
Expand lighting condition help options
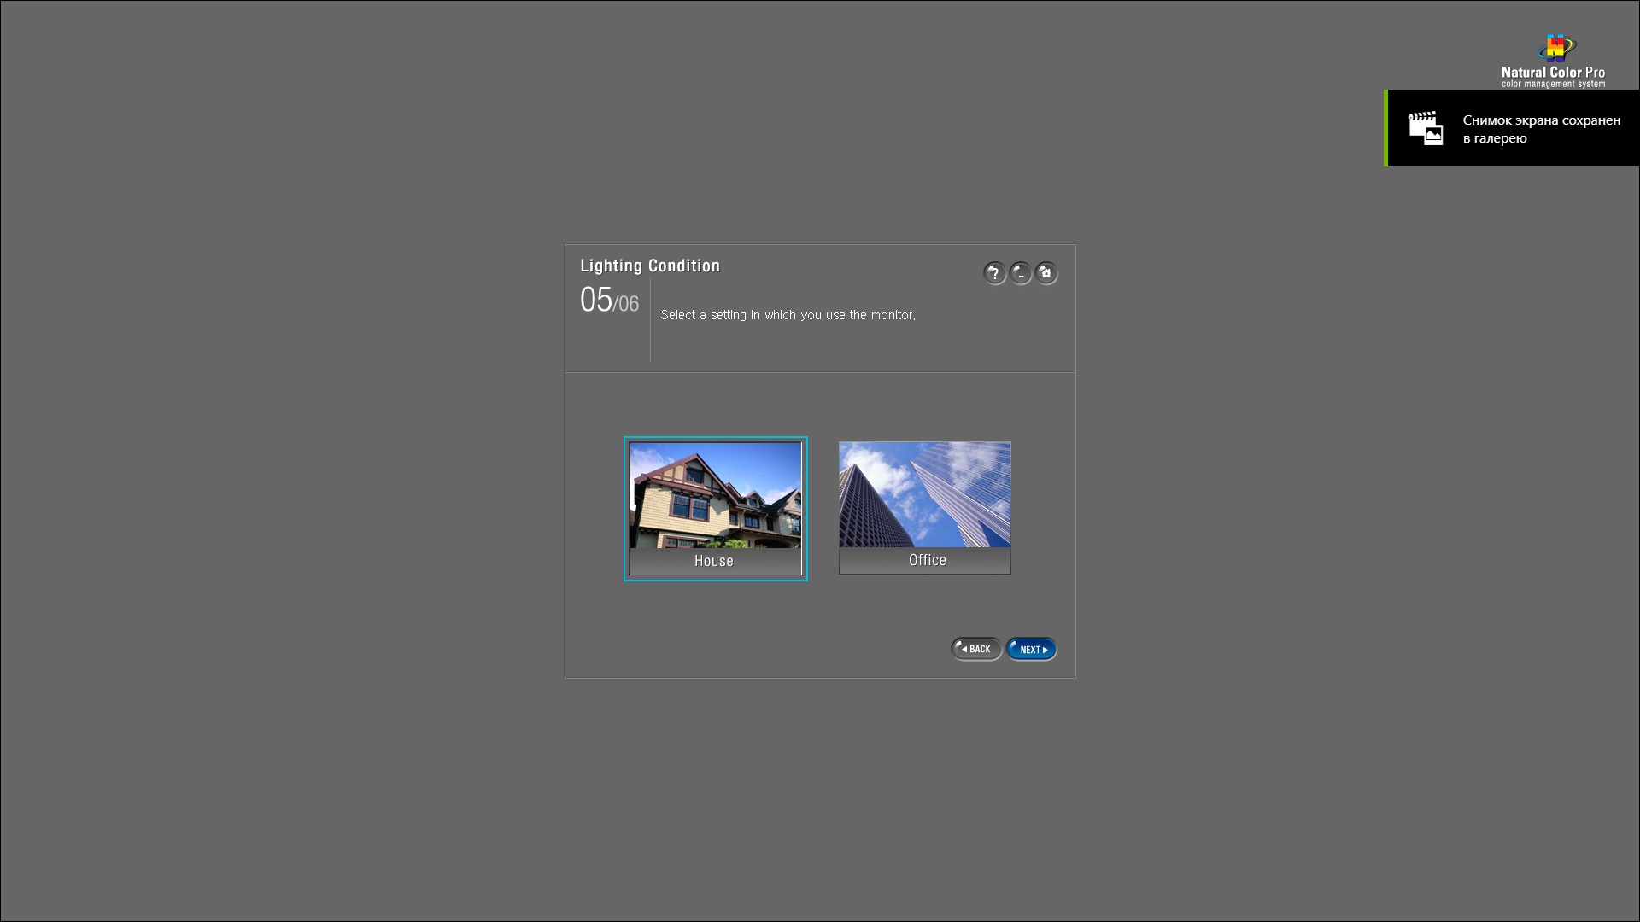tap(993, 272)
